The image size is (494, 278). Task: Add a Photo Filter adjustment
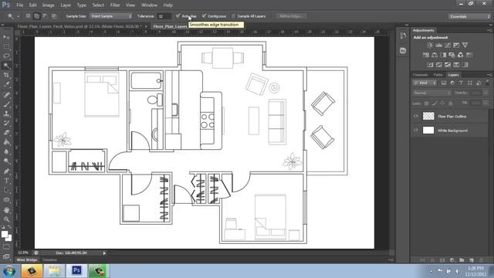[x=452, y=55]
